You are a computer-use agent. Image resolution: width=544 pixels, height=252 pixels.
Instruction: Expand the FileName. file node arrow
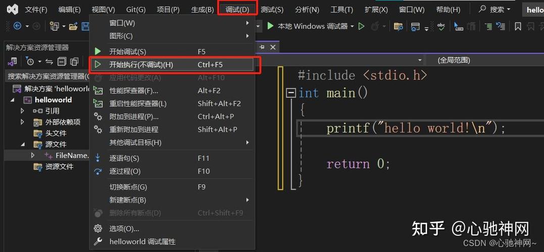click(33, 155)
